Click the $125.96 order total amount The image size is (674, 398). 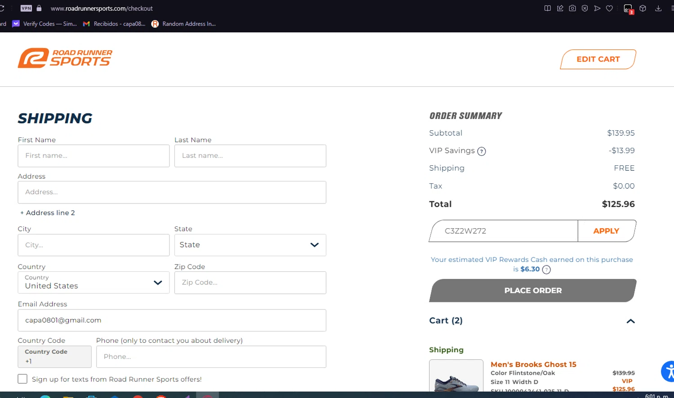pyautogui.click(x=618, y=204)
